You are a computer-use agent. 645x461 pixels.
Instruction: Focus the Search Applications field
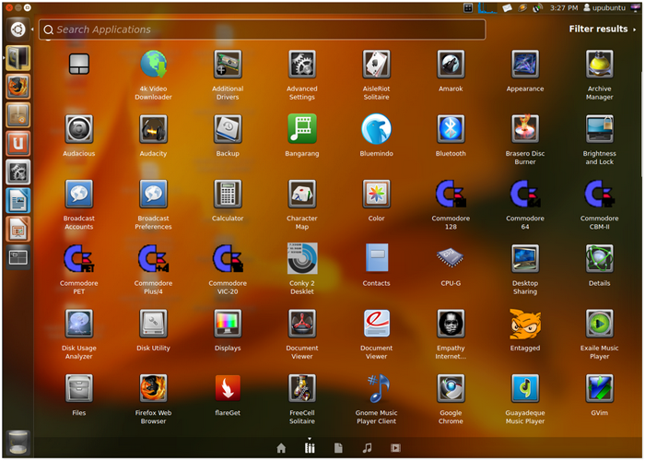pos(262,30)
